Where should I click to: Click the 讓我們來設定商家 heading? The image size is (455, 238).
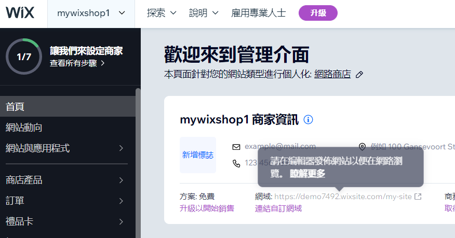(86, 51)
